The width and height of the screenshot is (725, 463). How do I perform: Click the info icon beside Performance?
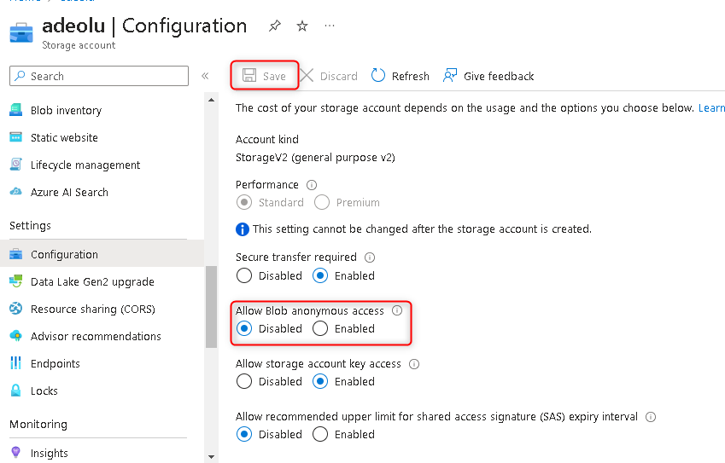pos(312,185)
